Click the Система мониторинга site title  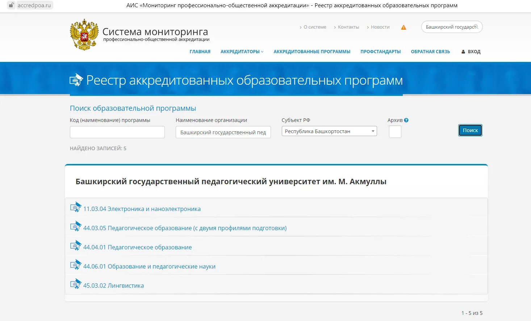(155, 32)
